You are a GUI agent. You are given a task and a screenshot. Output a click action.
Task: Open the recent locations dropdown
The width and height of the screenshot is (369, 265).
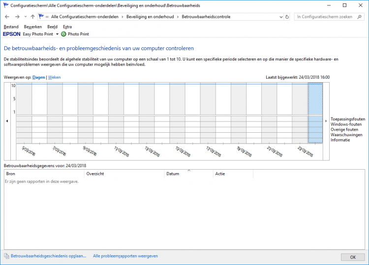point(25,17)
